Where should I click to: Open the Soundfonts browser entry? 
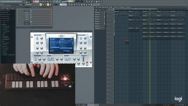coord(5,50)
